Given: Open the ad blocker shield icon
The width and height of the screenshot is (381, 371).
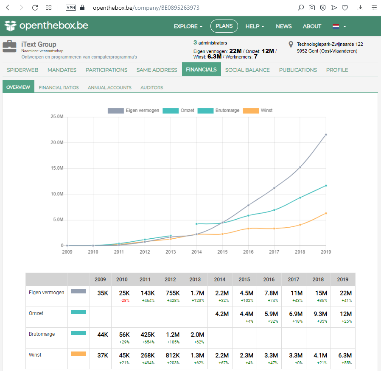Looking at the screenshot, I should [323, 8].
